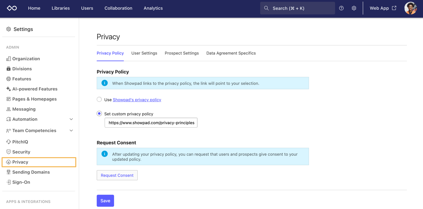
Task: Click the info icon in Request Consent notice
Action: tap(104, 154)
